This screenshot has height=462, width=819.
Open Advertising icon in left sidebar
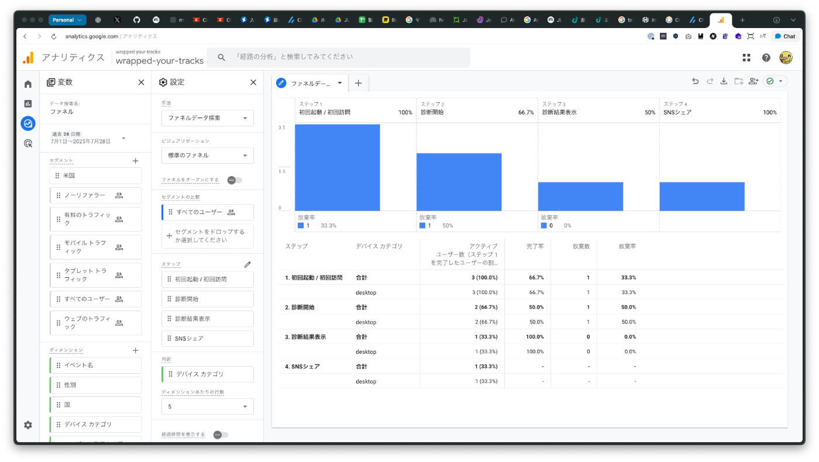(27, 143)
